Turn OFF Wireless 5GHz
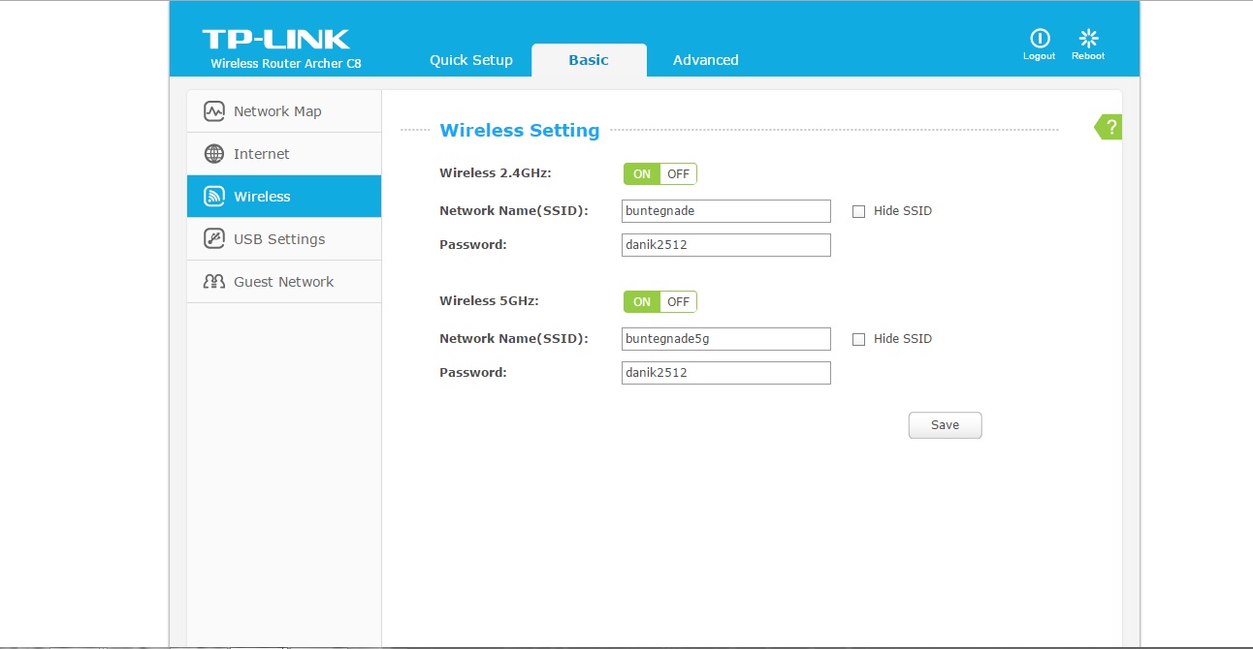Image resolution: width=1253 pixels, height=649 pixels. coord(678,302)
